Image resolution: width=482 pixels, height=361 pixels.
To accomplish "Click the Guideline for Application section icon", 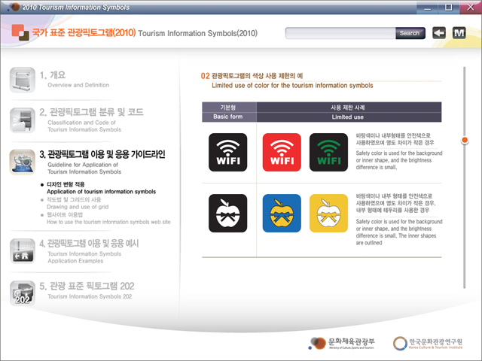I will (22, 162).
